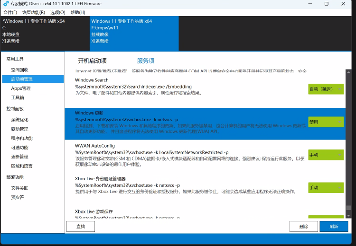The height and width of the screenshot is (246, 356).
Task: Expand Windows 更新 禁用 dropdown
Action: [326, 122]
